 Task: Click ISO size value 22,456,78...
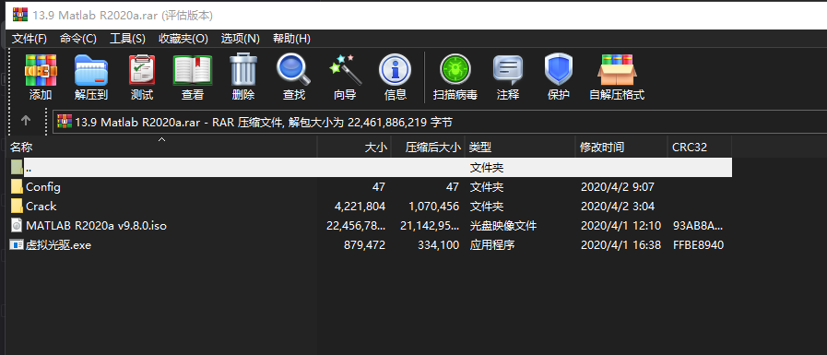tap(356, 226)
